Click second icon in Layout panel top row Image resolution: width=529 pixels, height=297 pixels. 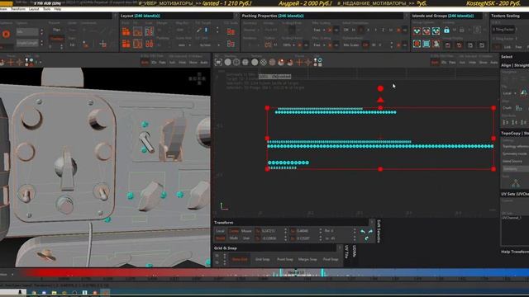[138, 31]
